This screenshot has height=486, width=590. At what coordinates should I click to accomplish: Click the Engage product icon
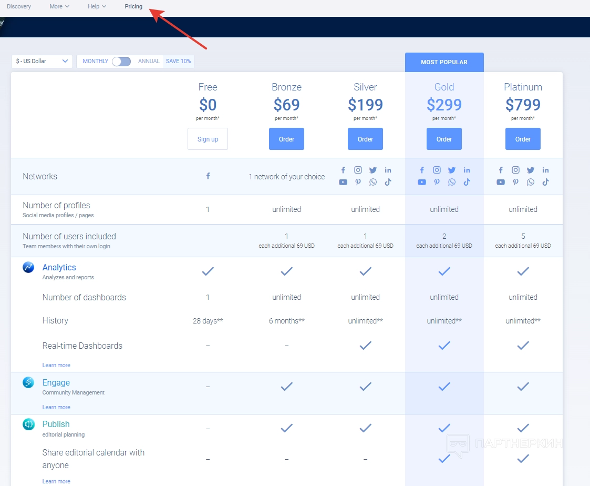pos(28,382)
